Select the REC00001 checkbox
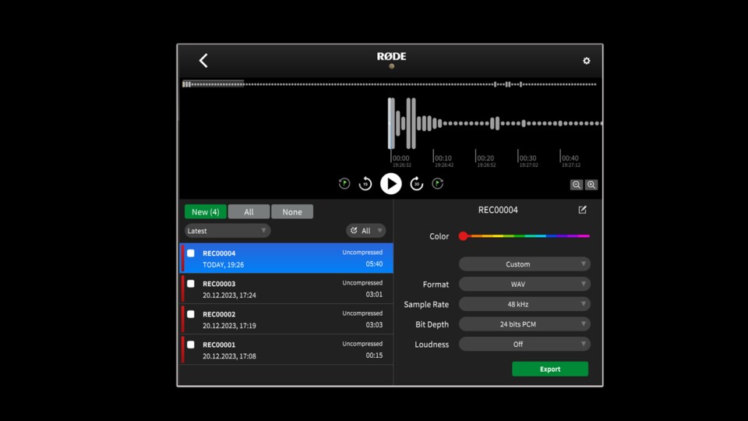The height and width of the screenshot is (421, 748). click(191, 345)
